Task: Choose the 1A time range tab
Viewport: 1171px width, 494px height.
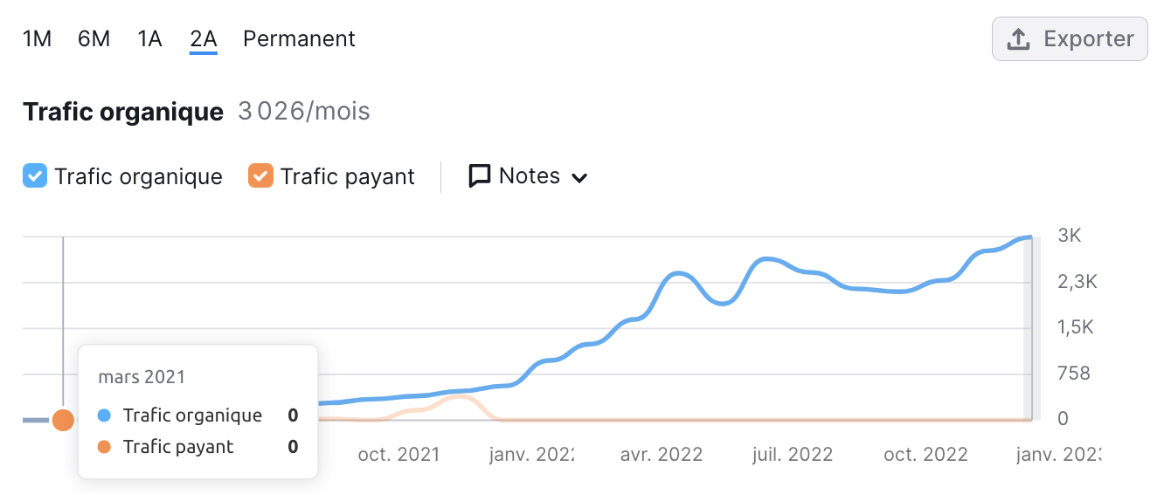Action: 149,39
